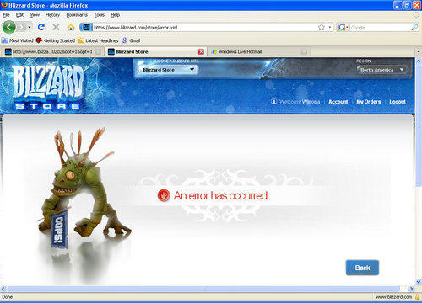Click the red error hand icon
This screenshot has height=303, width=422.
pos(164,195)
